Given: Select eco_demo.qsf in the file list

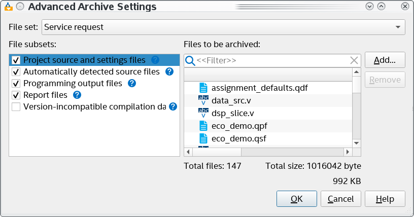Looking at the screenshot, I should coord(239,137).
